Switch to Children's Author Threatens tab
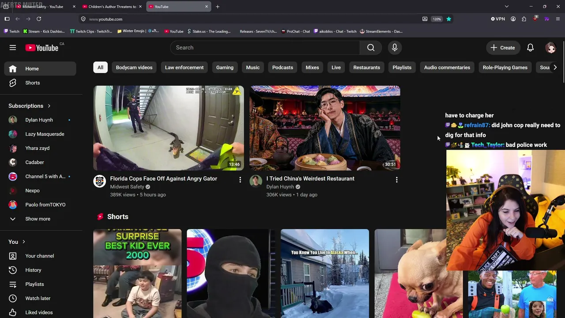 click(111, 7)
